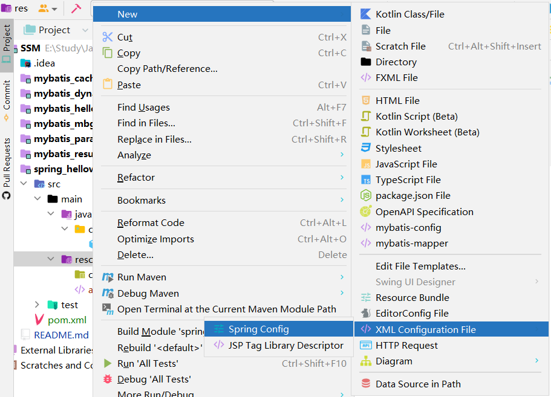The image size is (551, 397).
Task: Collapse the java source folder
Action: tap(51, 214)
